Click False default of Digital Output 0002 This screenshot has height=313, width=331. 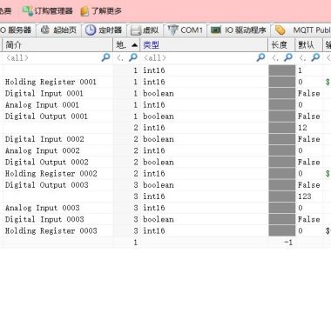[309, 162]
